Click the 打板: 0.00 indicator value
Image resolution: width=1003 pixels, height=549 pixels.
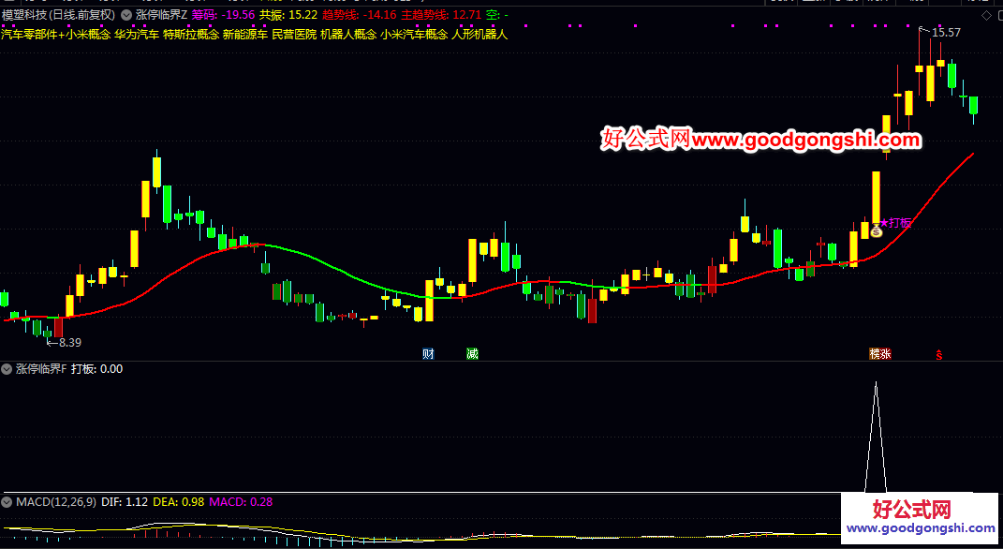coord(97,369)
